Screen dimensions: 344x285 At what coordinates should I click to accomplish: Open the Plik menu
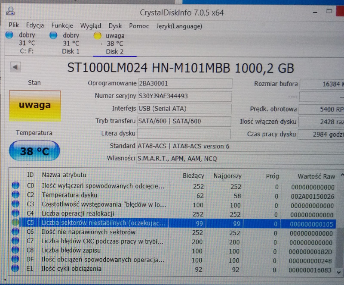click(14, 25)
